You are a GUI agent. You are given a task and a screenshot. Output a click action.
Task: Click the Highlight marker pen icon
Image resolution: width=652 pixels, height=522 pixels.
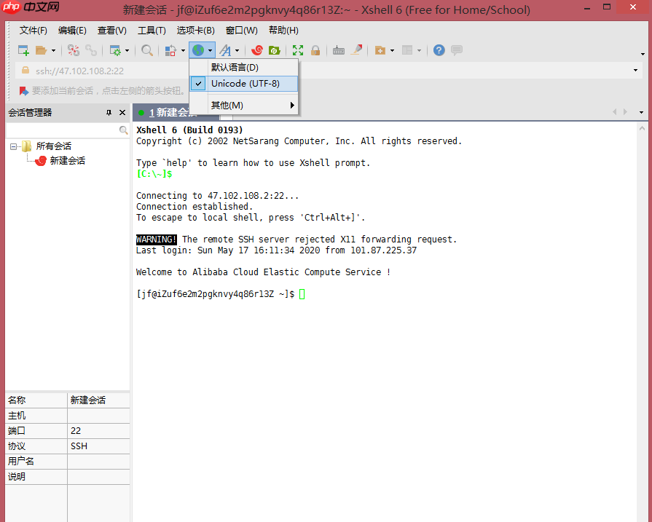tap(356, 50)
